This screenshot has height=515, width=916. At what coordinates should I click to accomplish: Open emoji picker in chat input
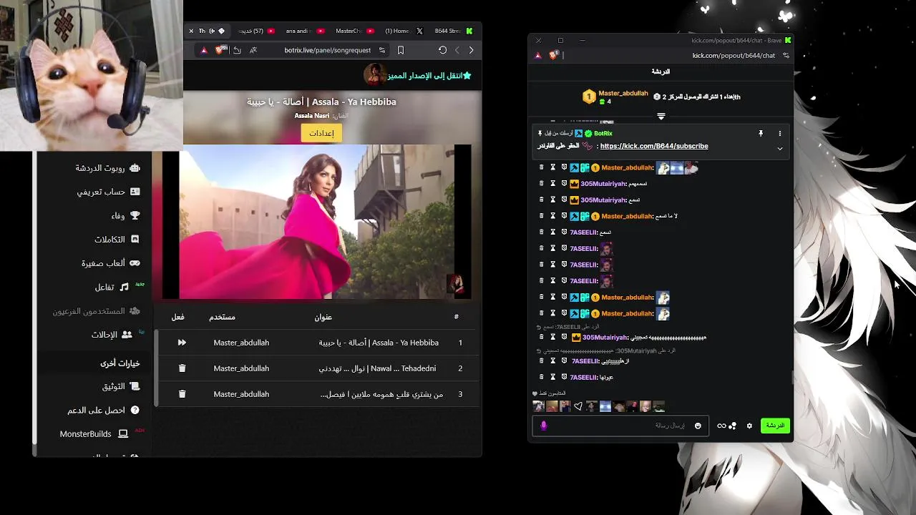pos(698,426)
